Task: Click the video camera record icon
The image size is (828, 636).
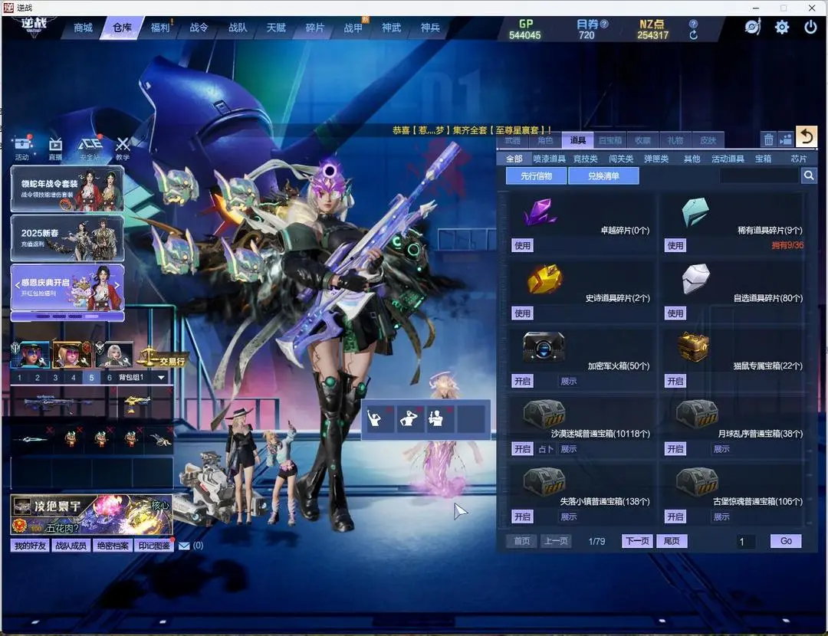Action: (x=787, y=139)
